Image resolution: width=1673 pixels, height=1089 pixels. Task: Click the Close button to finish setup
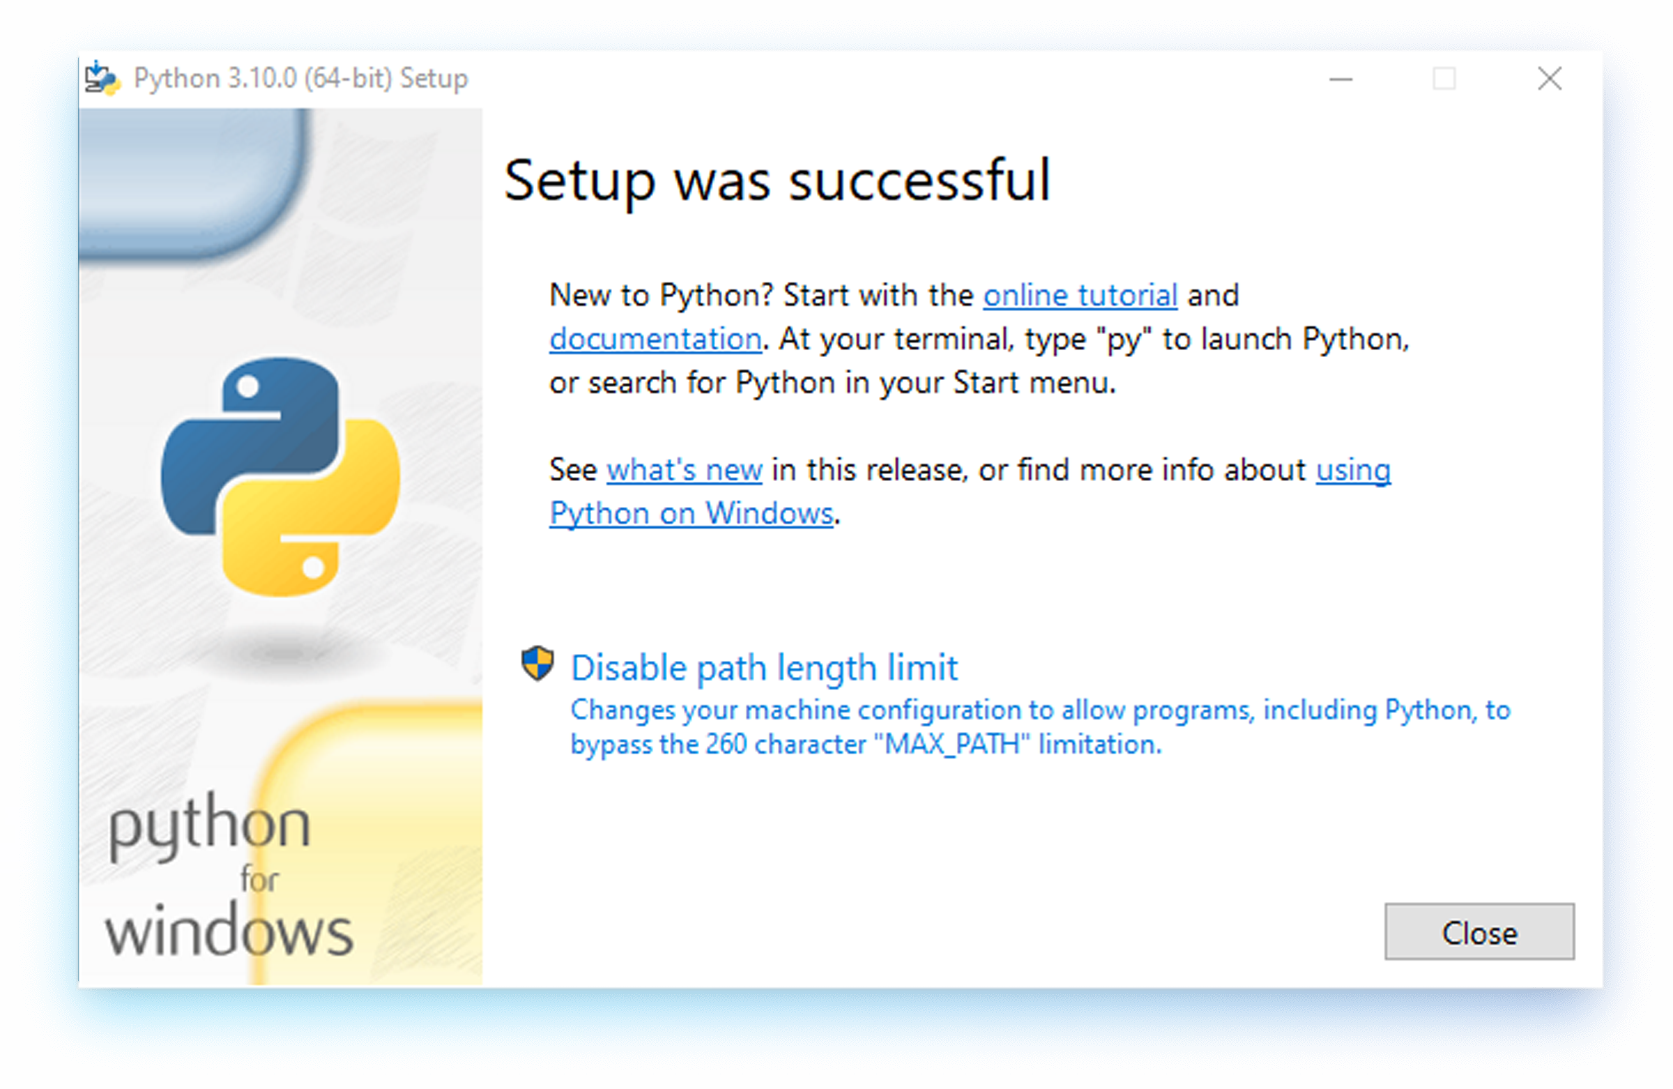[1479, 933]
